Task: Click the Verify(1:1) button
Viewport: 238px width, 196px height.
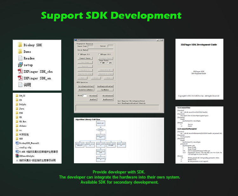Action: pos(85,70)
